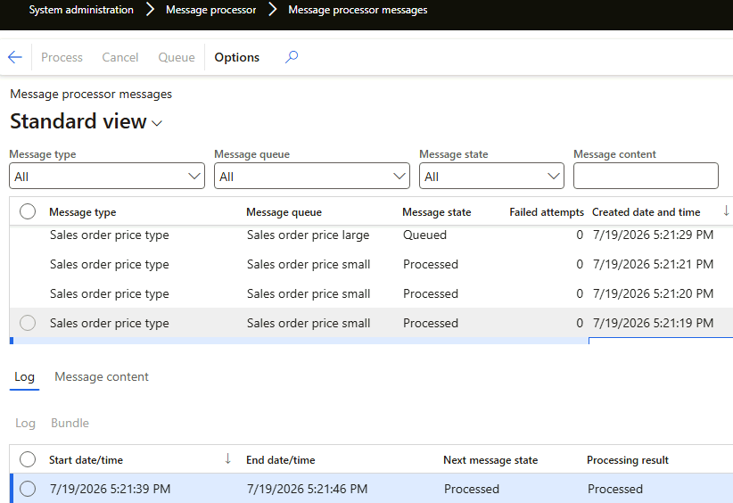Click the Cancel action
Screen dimensions: 733x503
coord(120,57)
